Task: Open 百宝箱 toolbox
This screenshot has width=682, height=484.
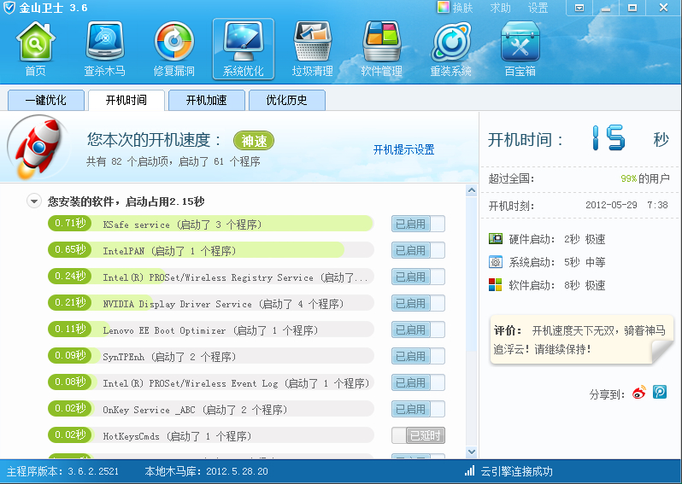Action: [520, 49]
